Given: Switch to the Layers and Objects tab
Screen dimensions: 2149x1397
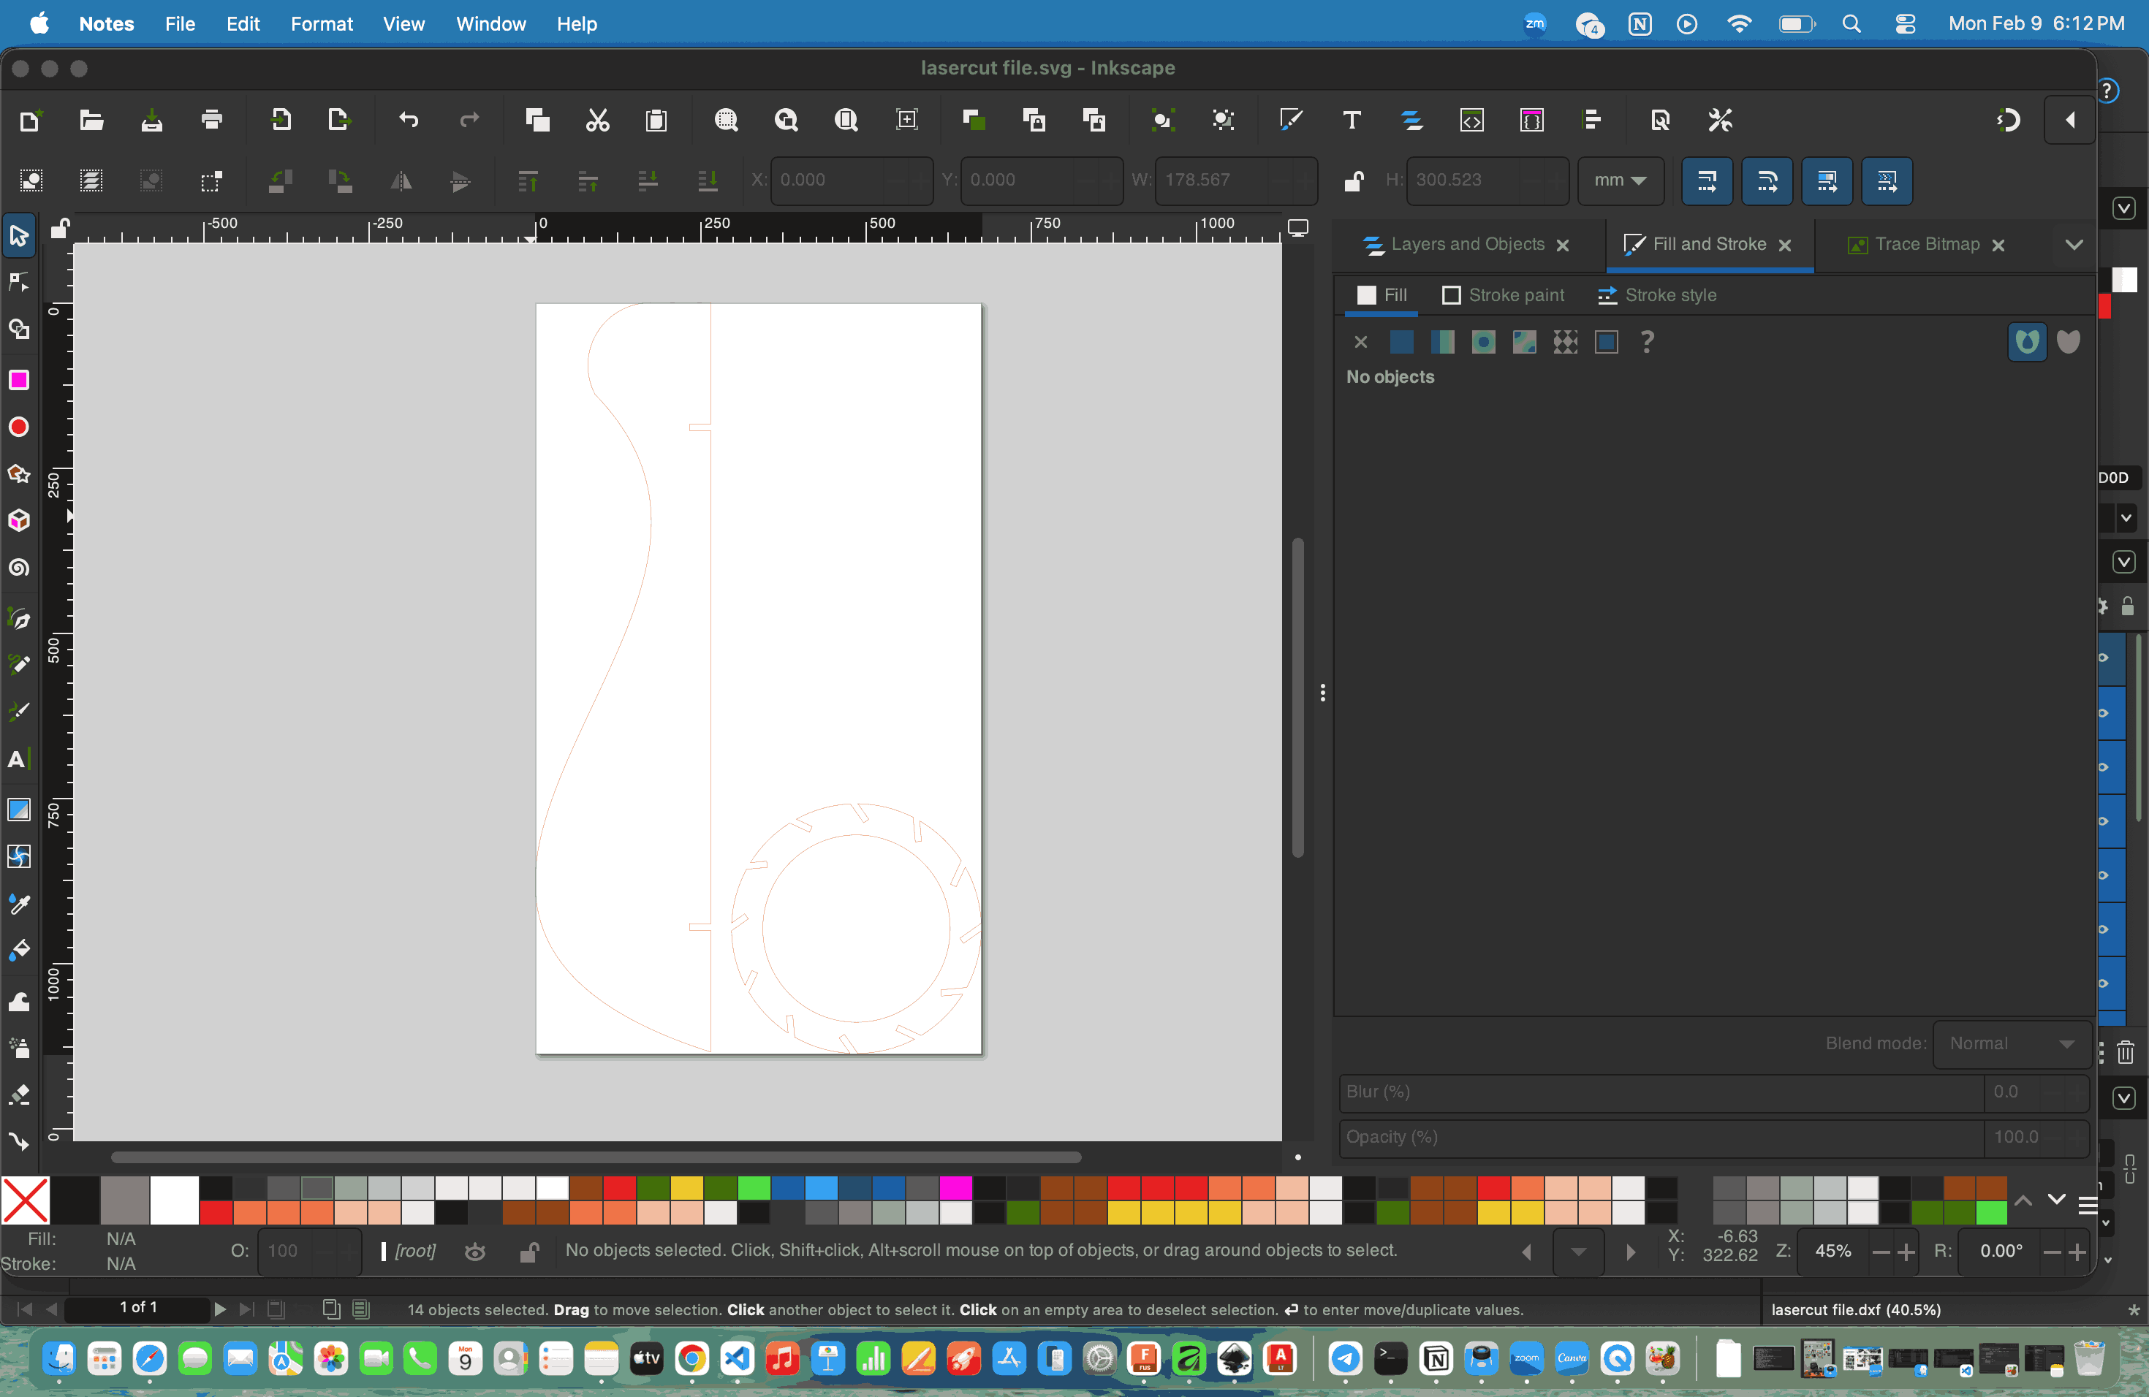Looking at the screenshot, I should tap(1466, 245).
